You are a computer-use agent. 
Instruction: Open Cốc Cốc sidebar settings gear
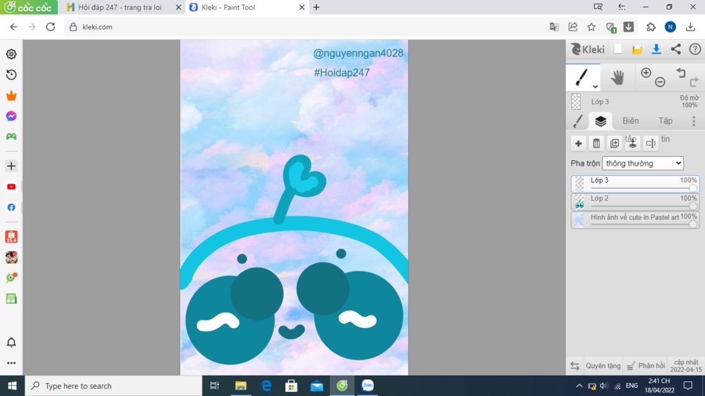11,54
